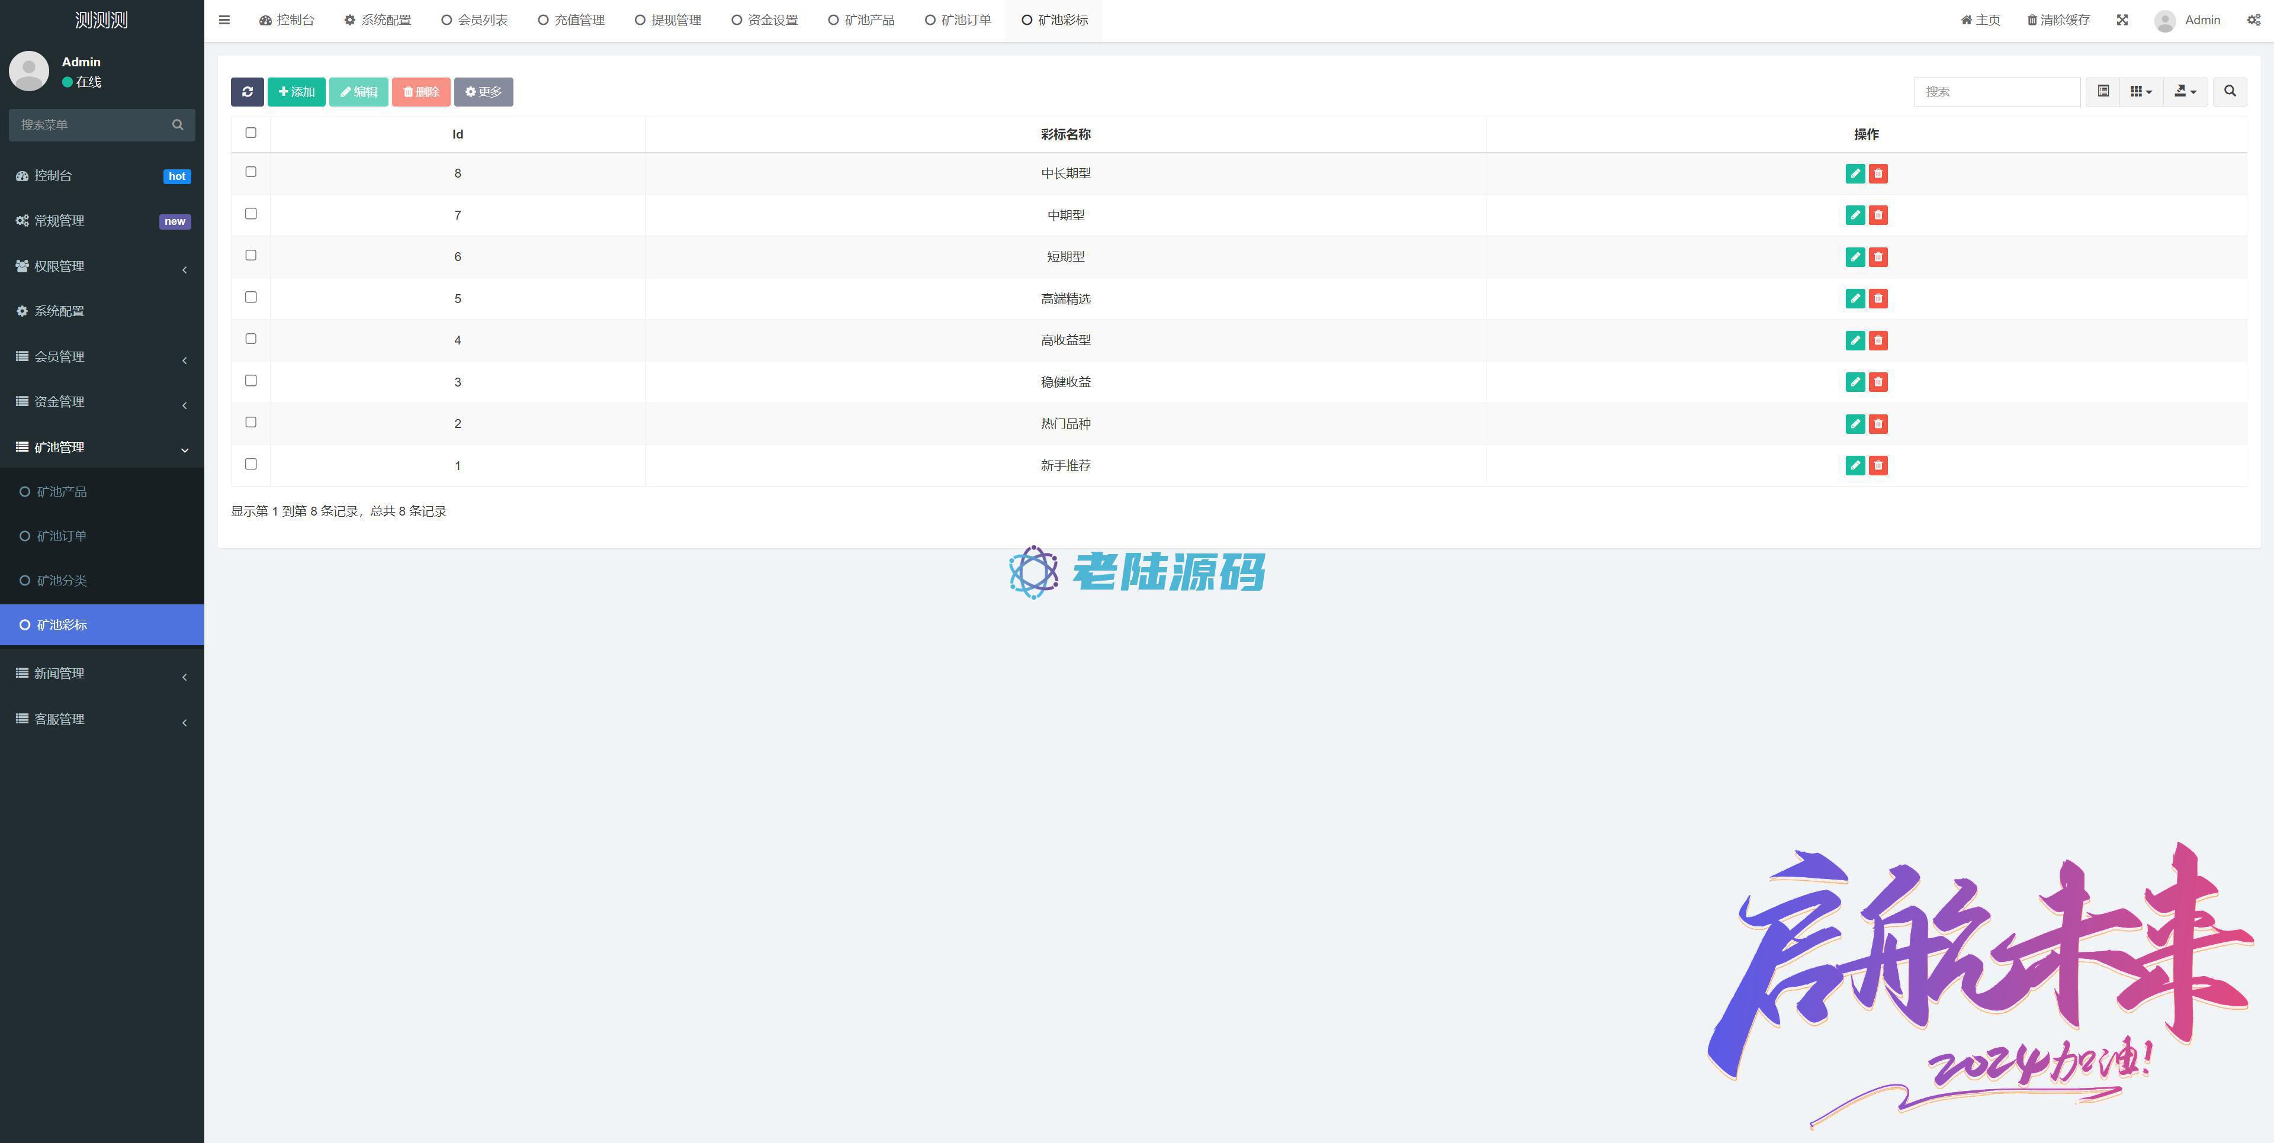Delete the 短期型 row via trash icon
The width and height of the screenshot is (2274, 1143).
coord(1878,257)
